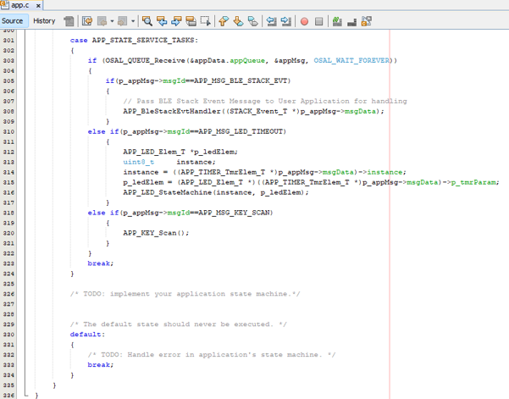Click APP_LED_StateMachine call on line 316
This screenshot has height=399, width=509.
pos(167,192)
